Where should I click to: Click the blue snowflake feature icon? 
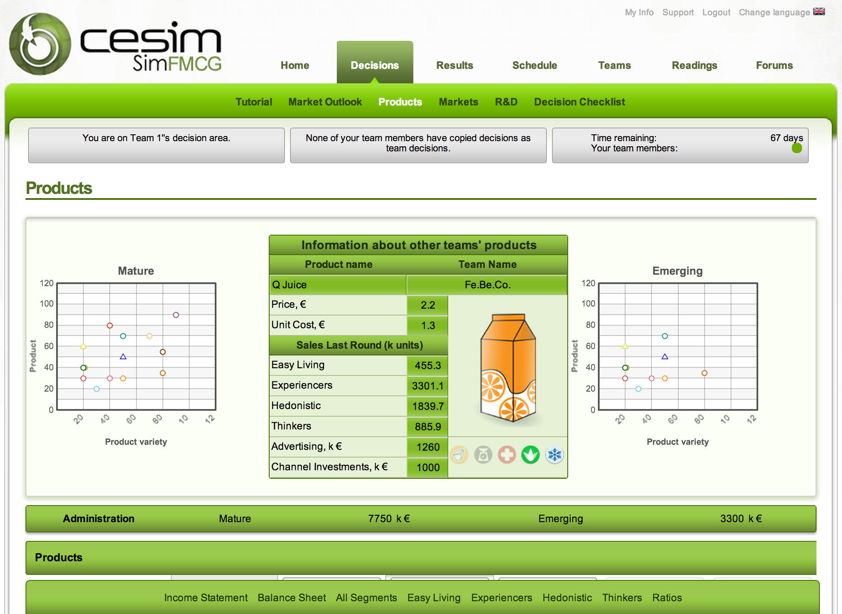(x=555, y=455)
